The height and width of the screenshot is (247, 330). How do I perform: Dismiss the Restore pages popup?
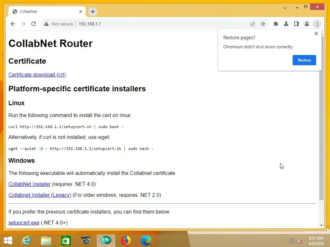click(316, 33)
